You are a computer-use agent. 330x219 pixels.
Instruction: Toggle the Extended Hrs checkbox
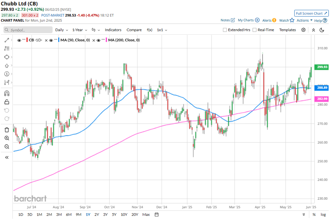coord(225,30)
